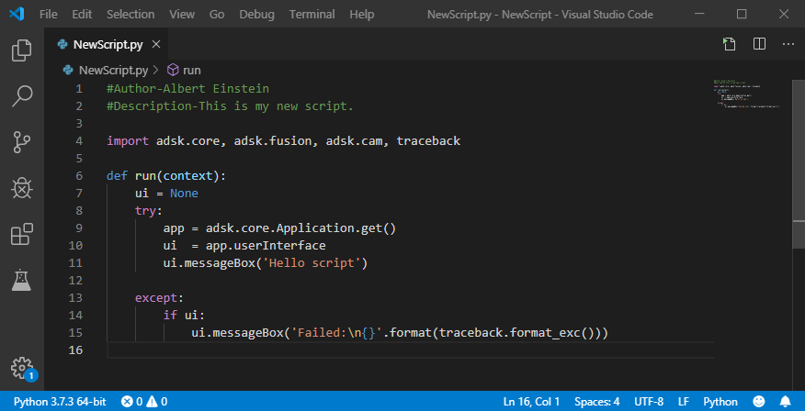
Task: Maximize the VS Code window
Action: (742, 15)
